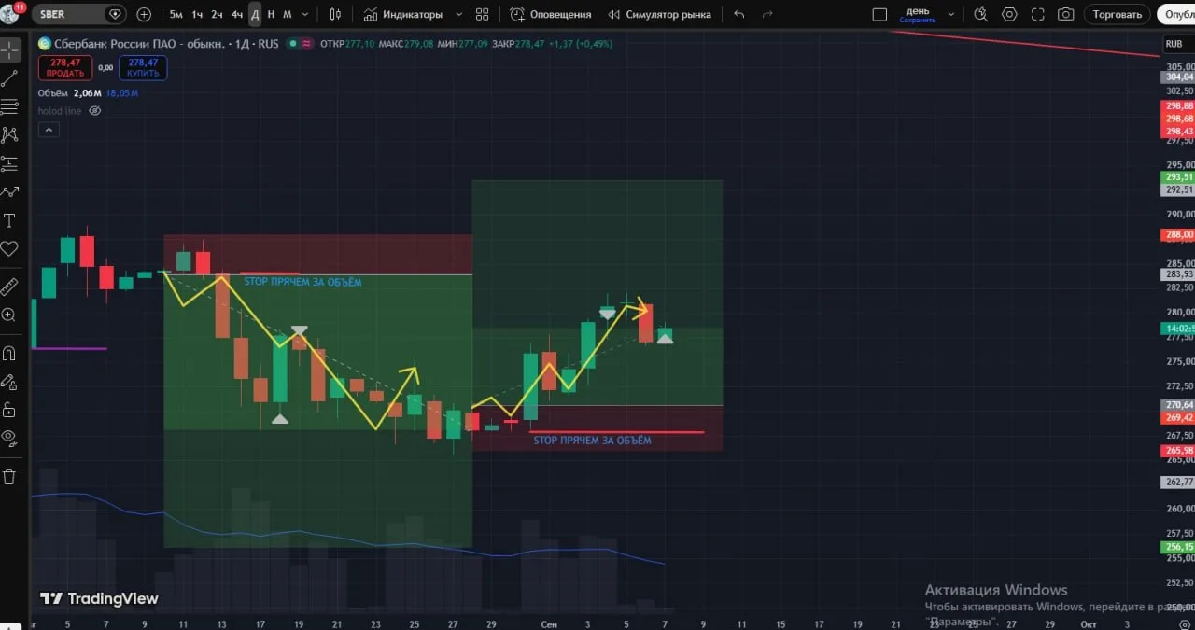The image size is (1195, 630).
Task: Select the trend line drawing tool
Action: coord(9,78)
